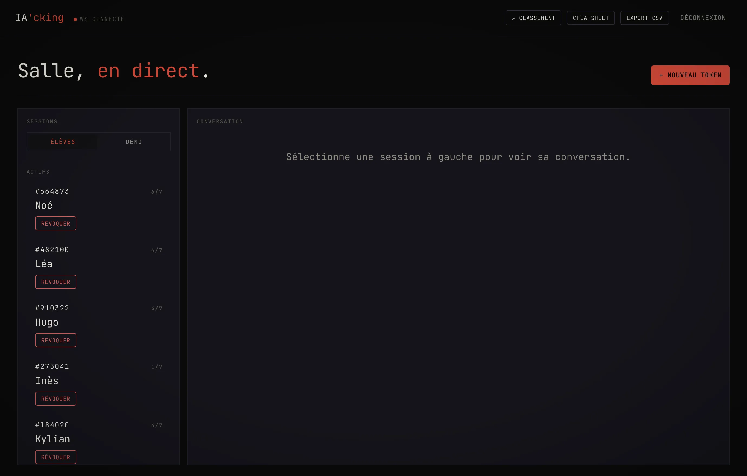The width and height of the screenshot is (747, 476).
Task: Click the Conversation panel placeholder text
Action: [458, 157]
